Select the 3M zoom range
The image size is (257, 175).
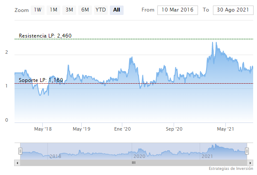(69, 10)
